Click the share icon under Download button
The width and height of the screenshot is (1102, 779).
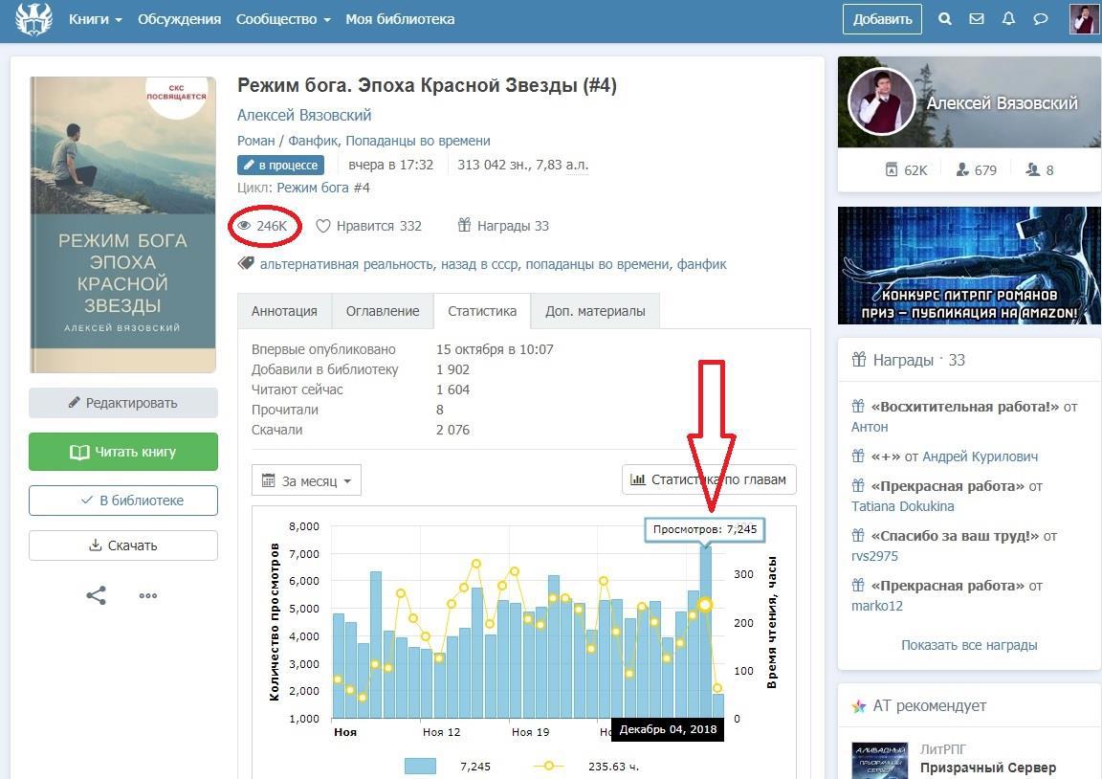(x=96, y=595)
